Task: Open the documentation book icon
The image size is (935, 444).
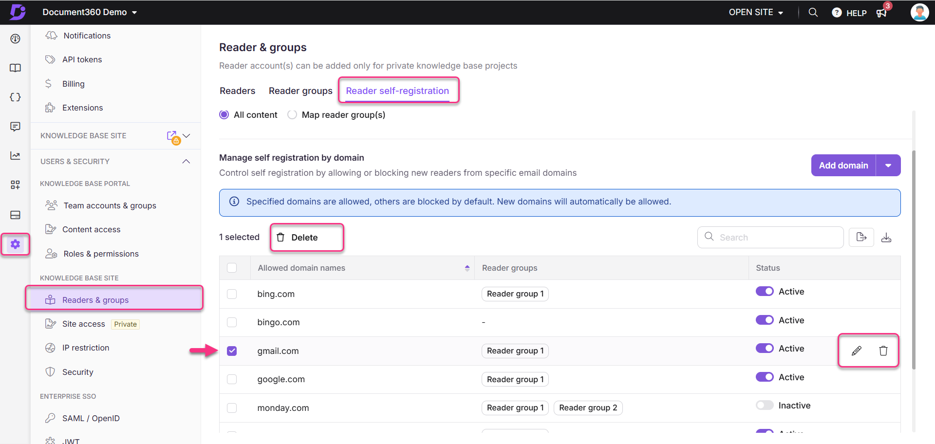Action: pos(15,68)
